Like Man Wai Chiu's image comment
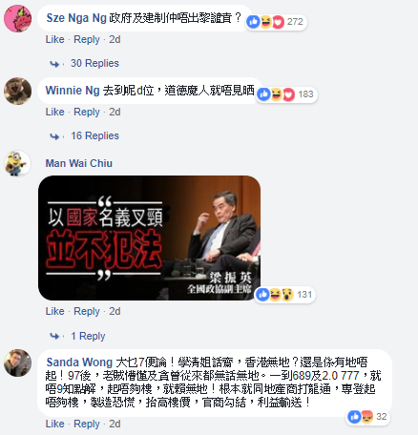Viewport: 418px width, 435px height. (54, 311)
